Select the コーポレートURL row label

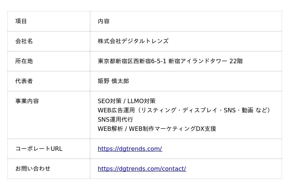point(39,149)
